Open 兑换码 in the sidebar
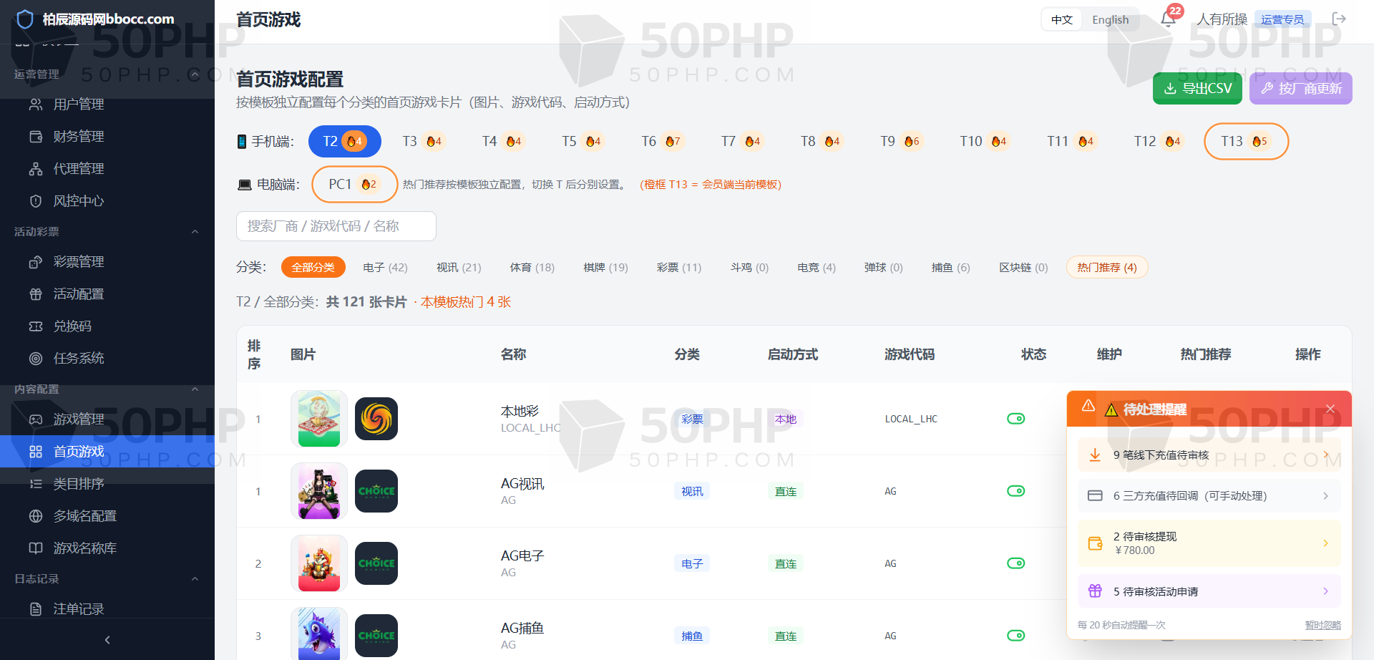This screenshot has height=660, width=1374. pyautogui.click(x=107, y=326)
